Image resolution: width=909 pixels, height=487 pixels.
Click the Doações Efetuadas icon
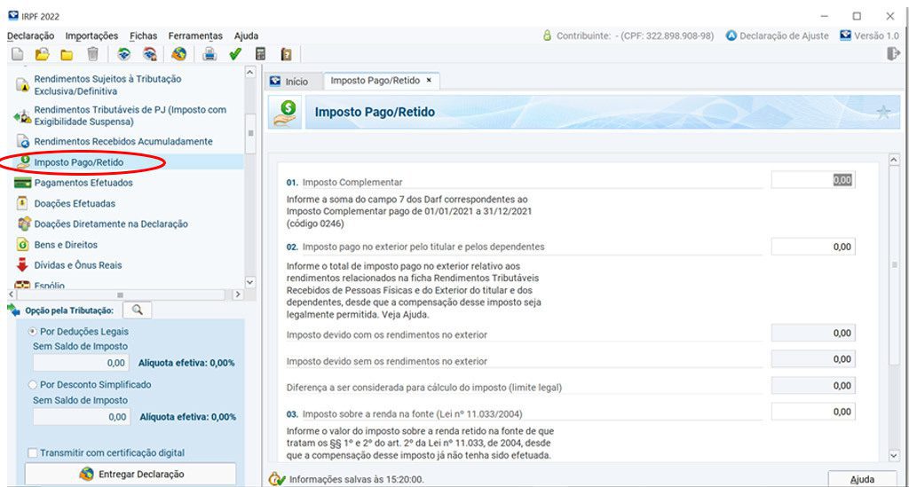22,203
